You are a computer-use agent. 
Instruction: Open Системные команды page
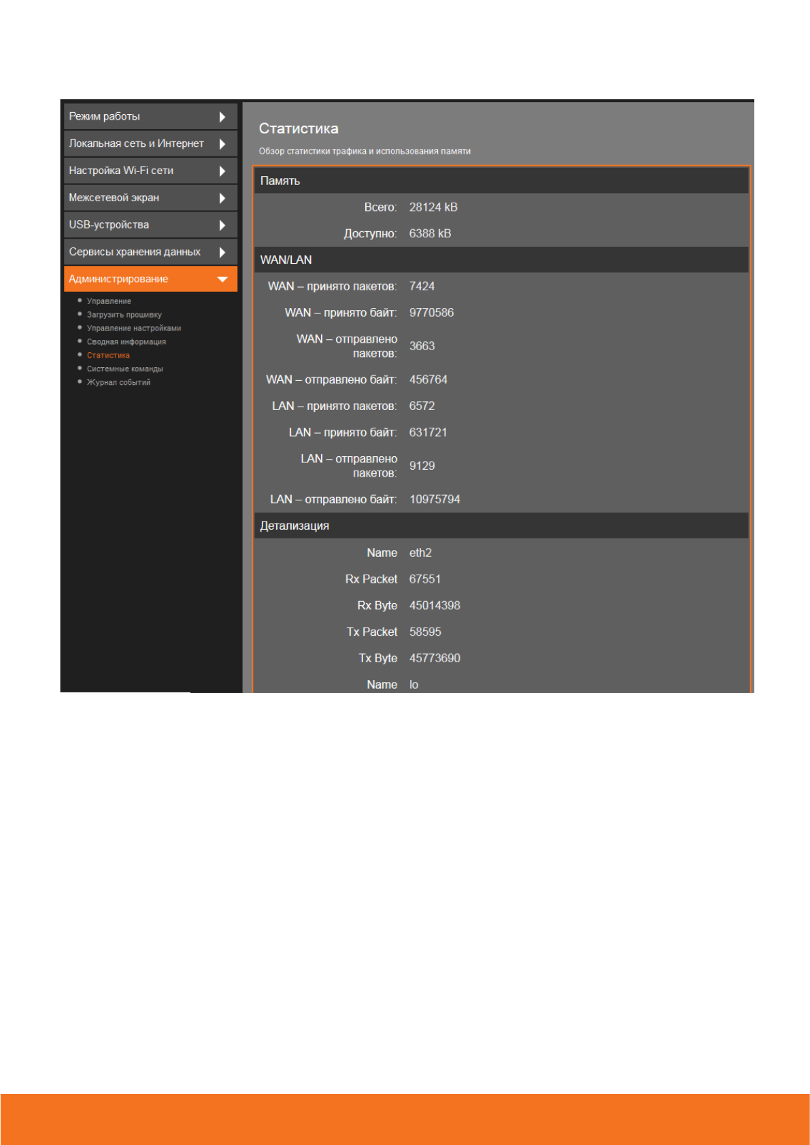click(x=124, y=369)
